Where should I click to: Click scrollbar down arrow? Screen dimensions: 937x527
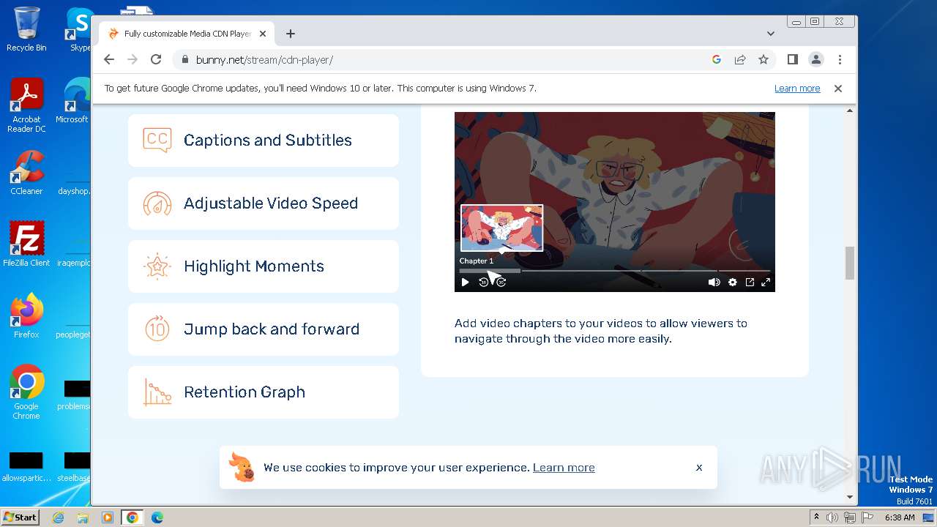850,496
